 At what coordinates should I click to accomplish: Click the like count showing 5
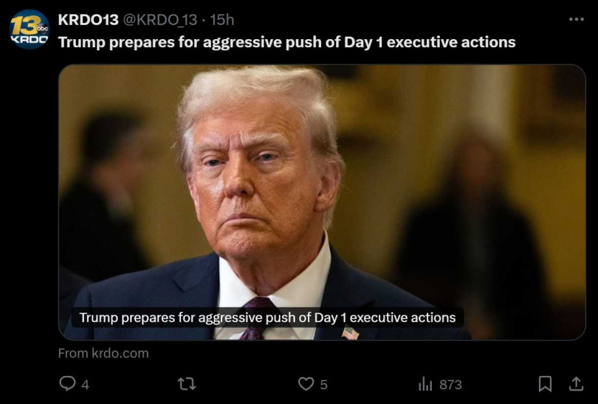click(323, 385)
